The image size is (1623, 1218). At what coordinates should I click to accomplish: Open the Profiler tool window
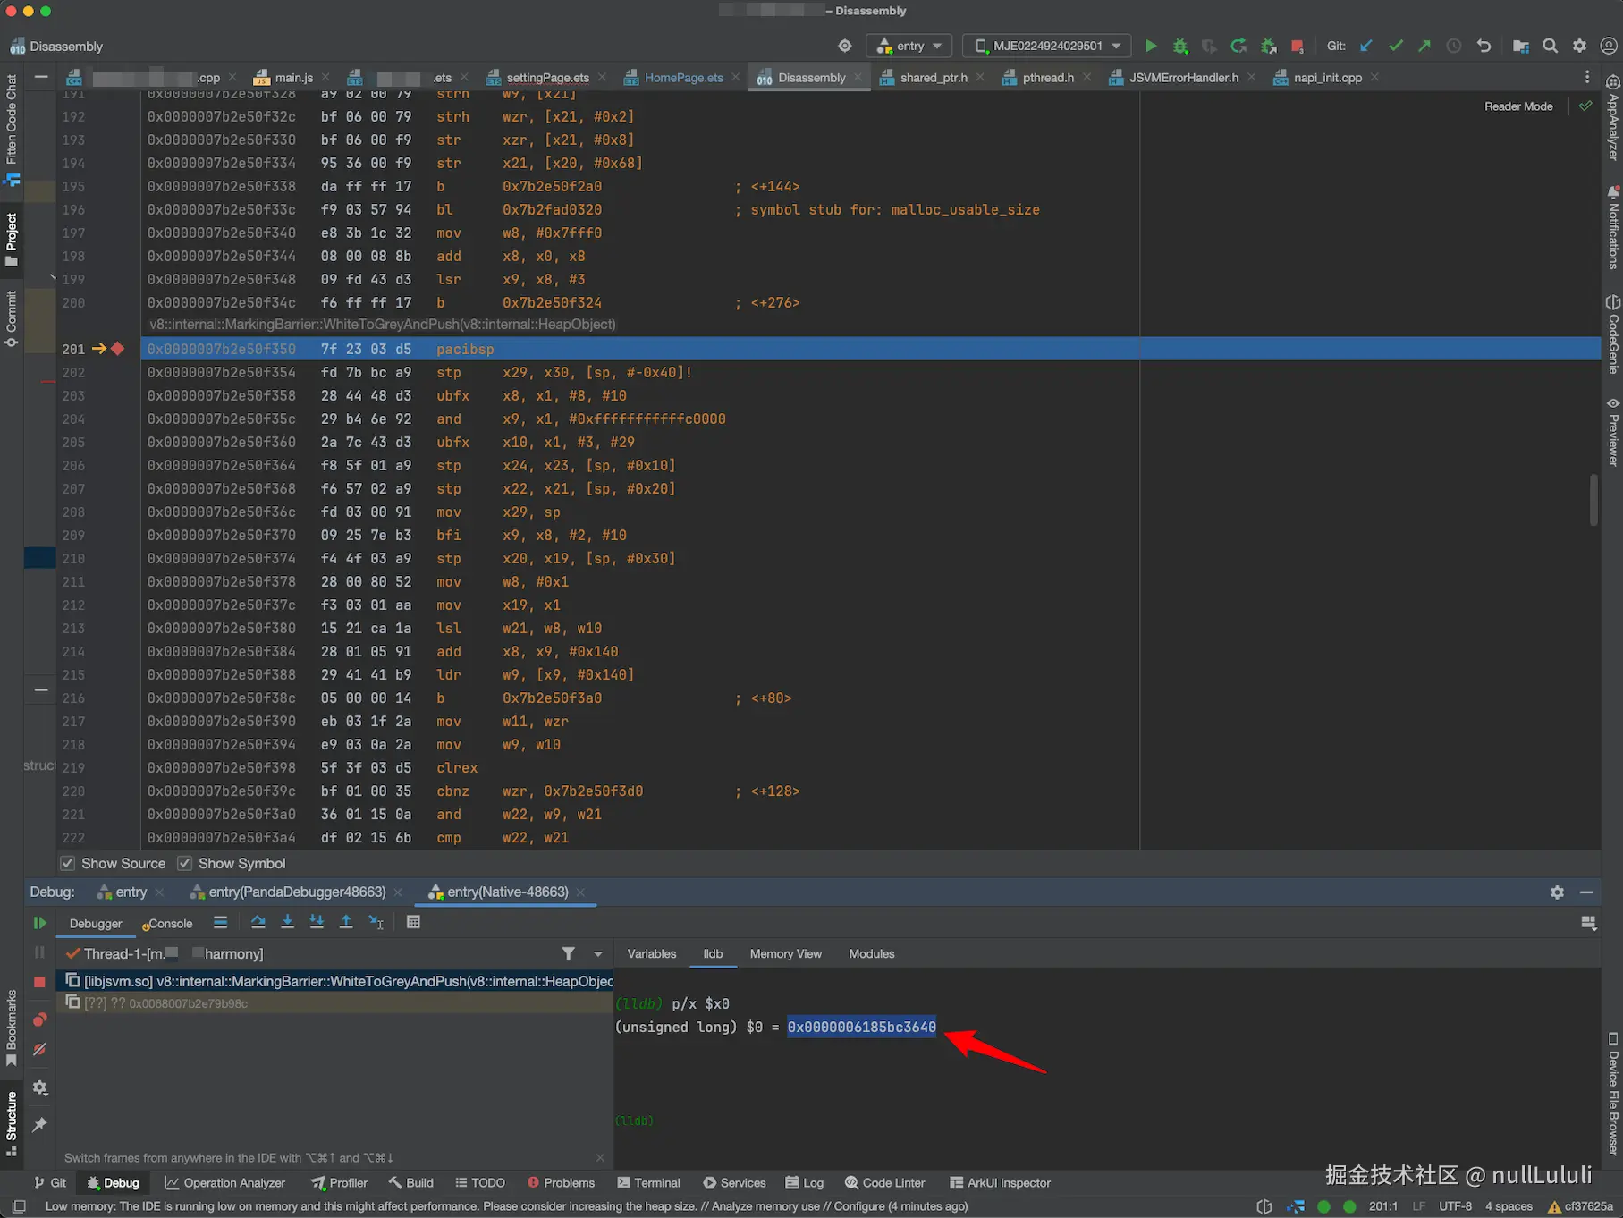pos(339,1183)
